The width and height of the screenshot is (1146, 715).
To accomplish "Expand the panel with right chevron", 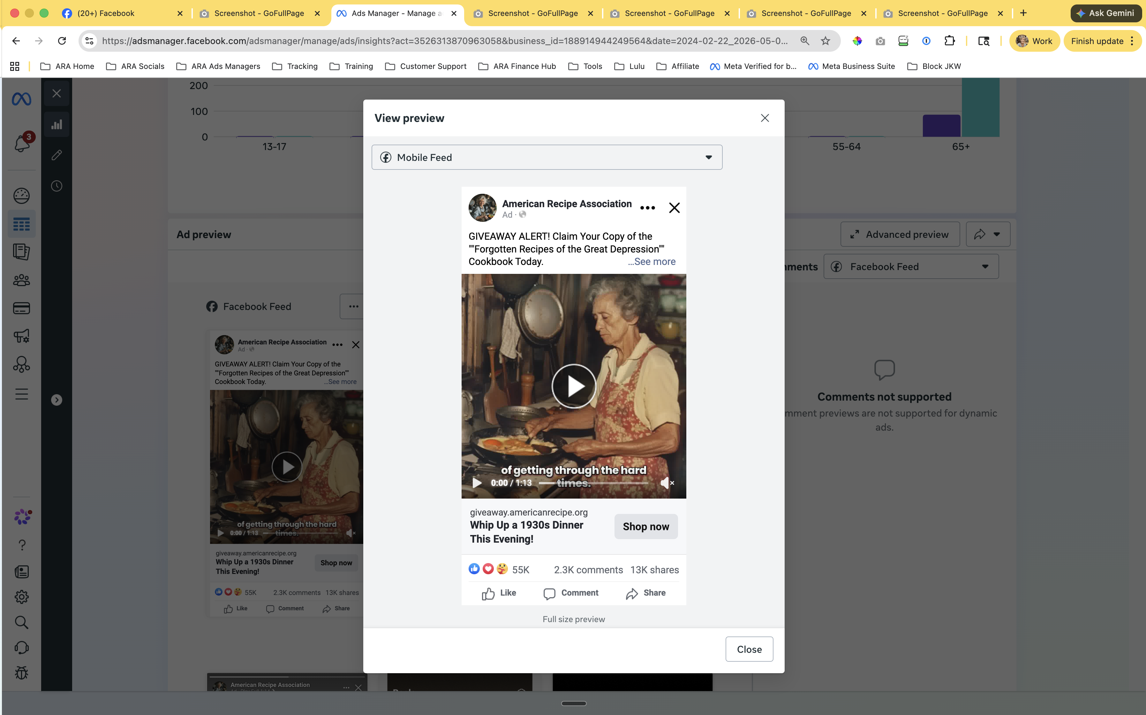I will tap(57, 400).
